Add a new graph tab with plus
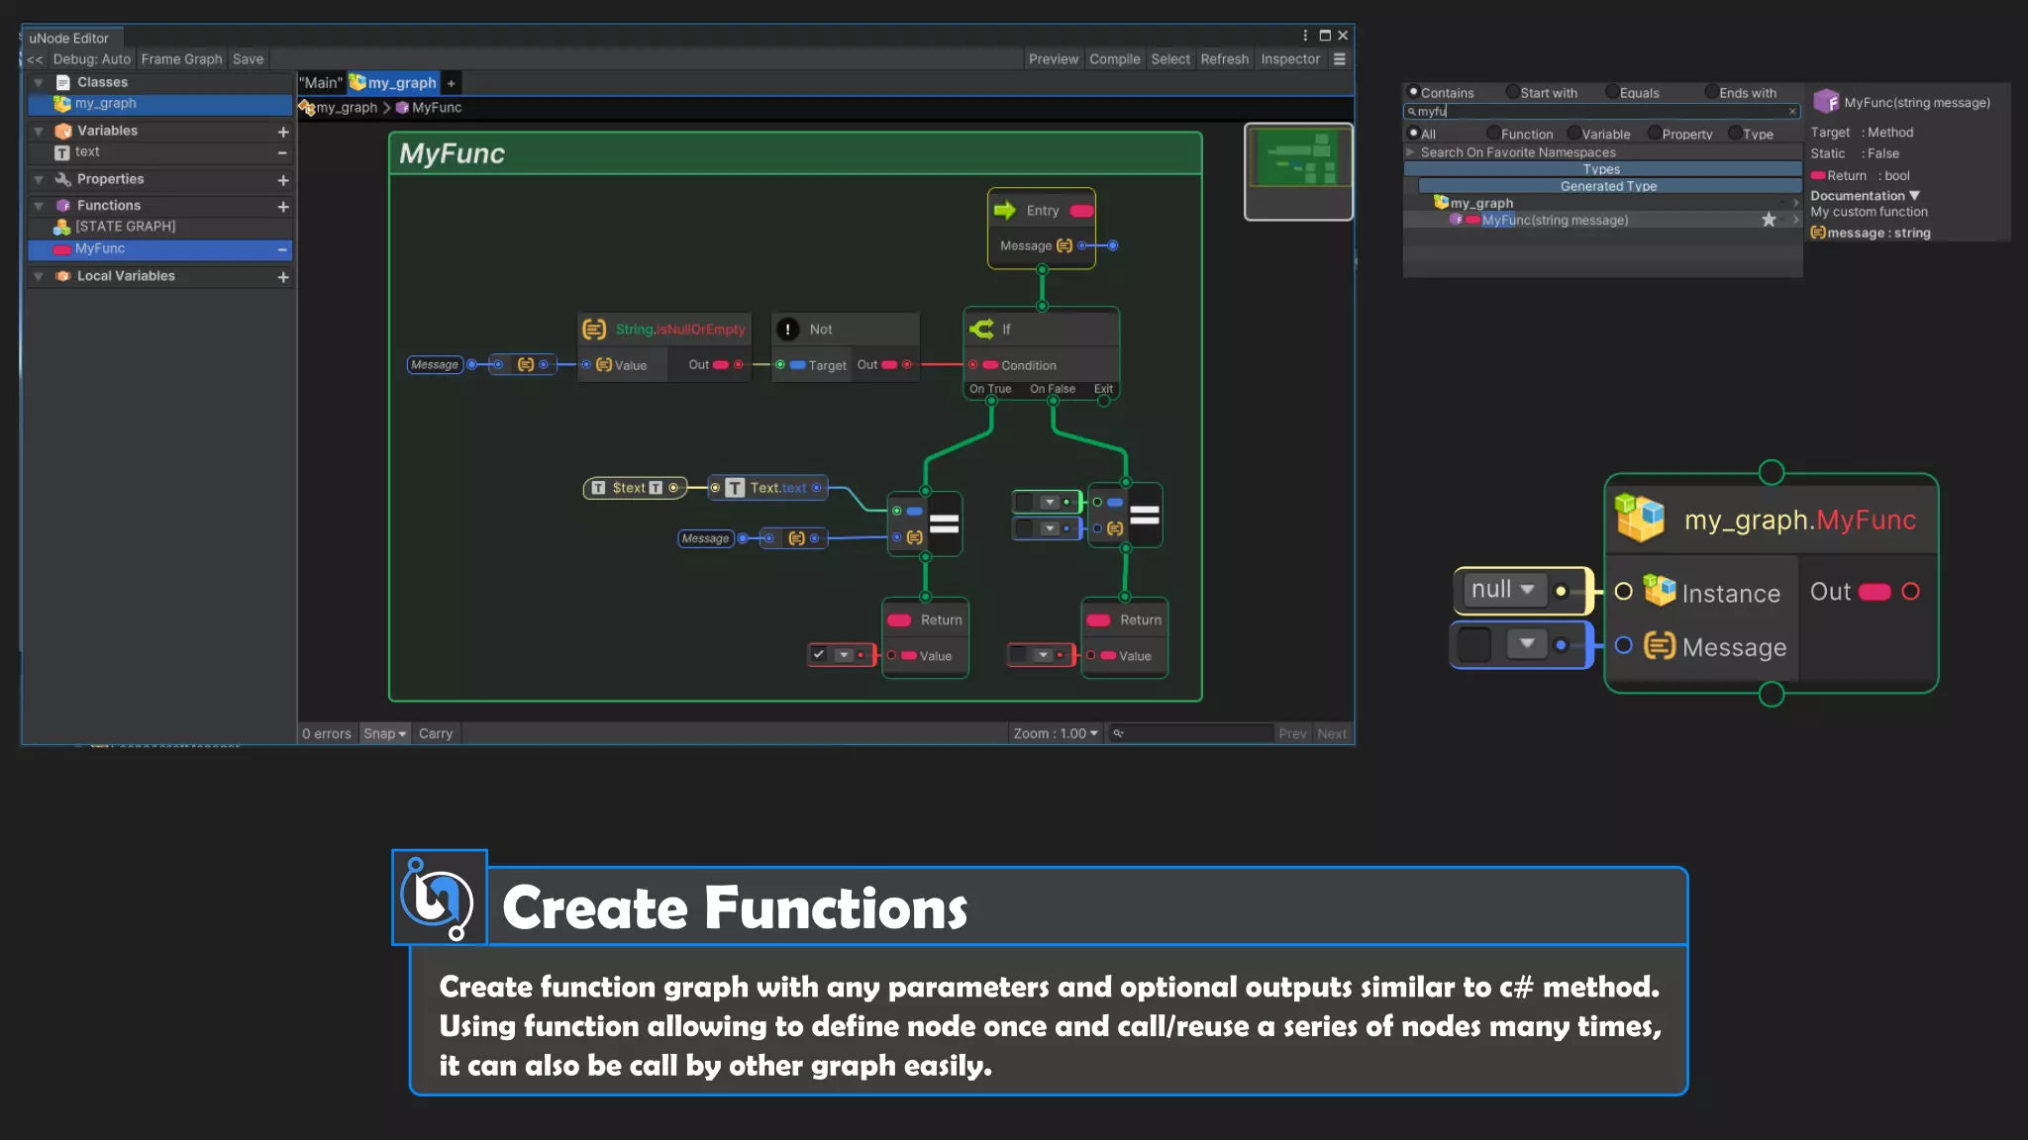The width and height of the screenshot is (2028, 1140). click(451, 83)
